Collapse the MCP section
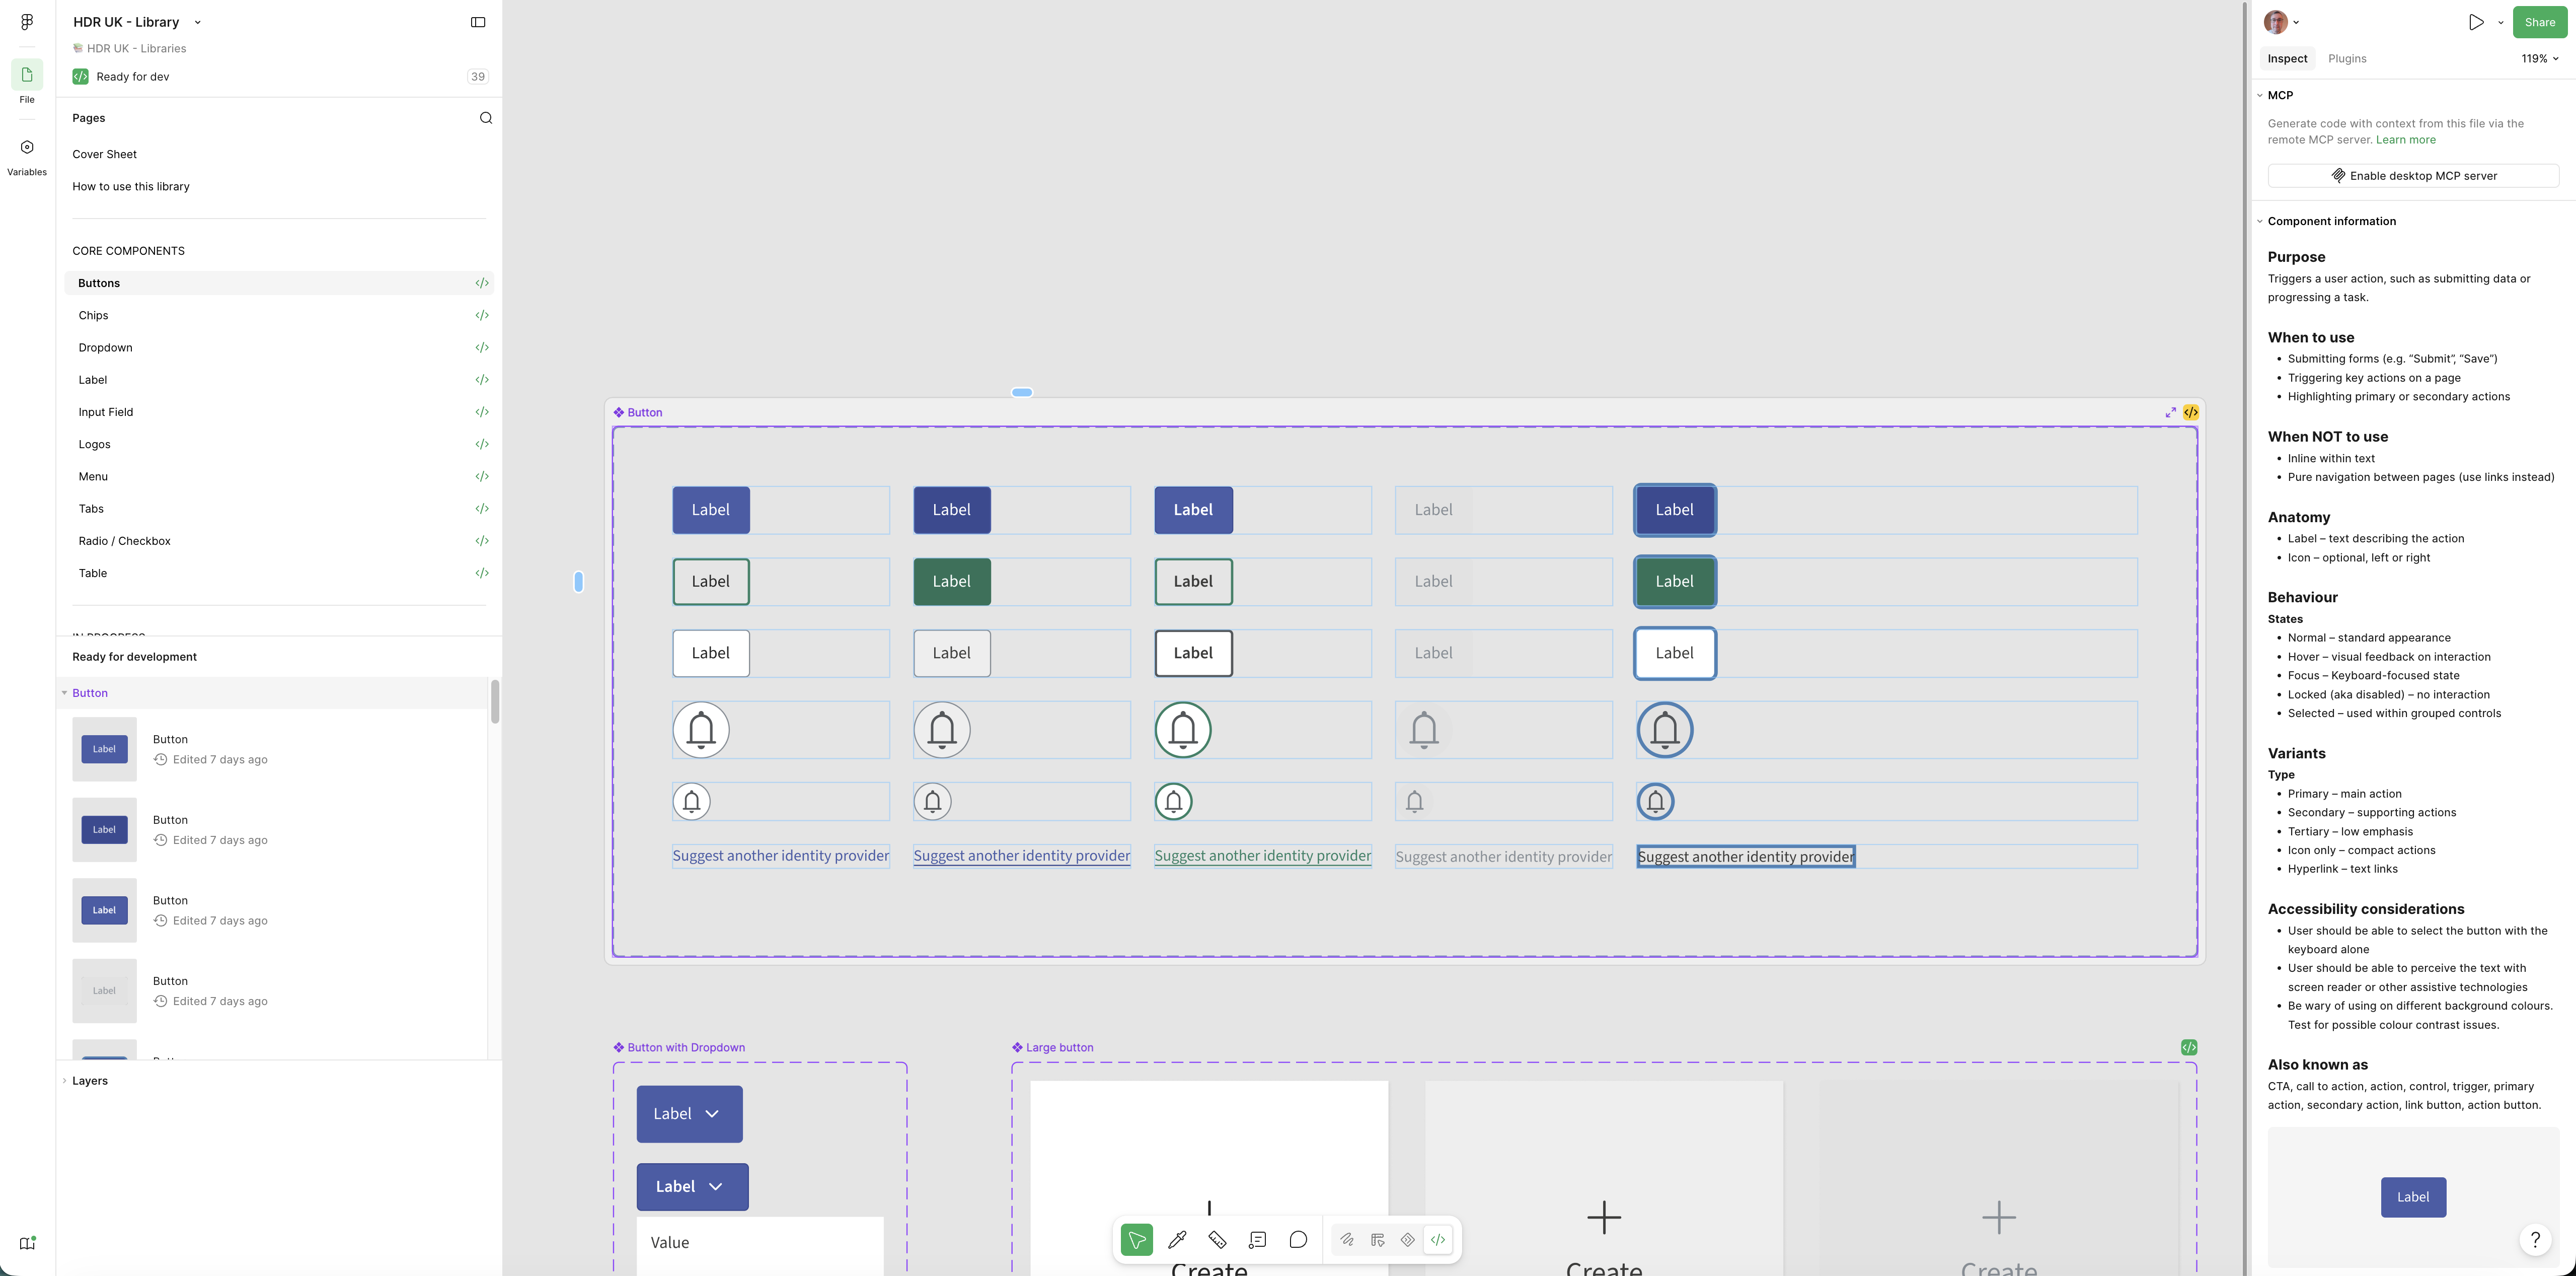2576x1276 pixels. [x=2260, y=95]
